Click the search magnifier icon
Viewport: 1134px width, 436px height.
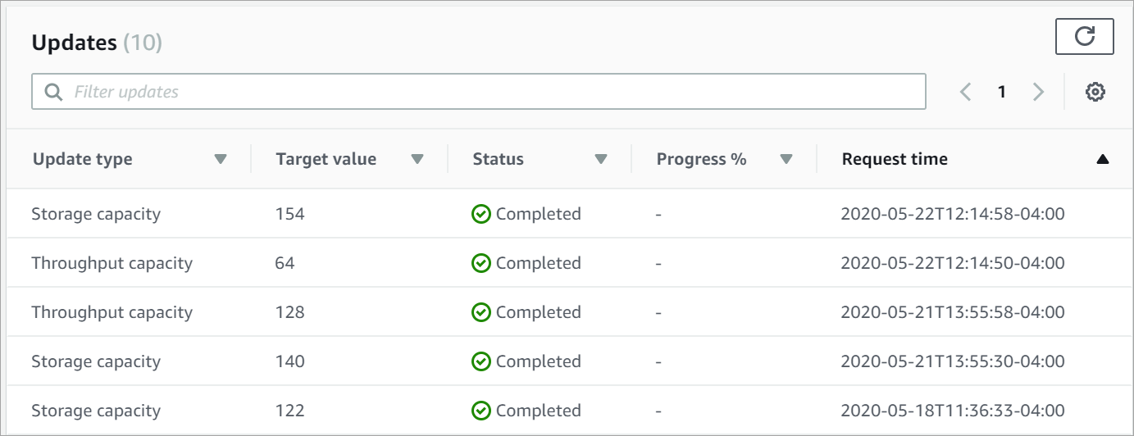(x=54, y=92)
